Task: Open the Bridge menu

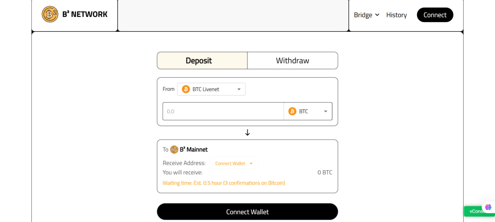Action: [363, 15]
